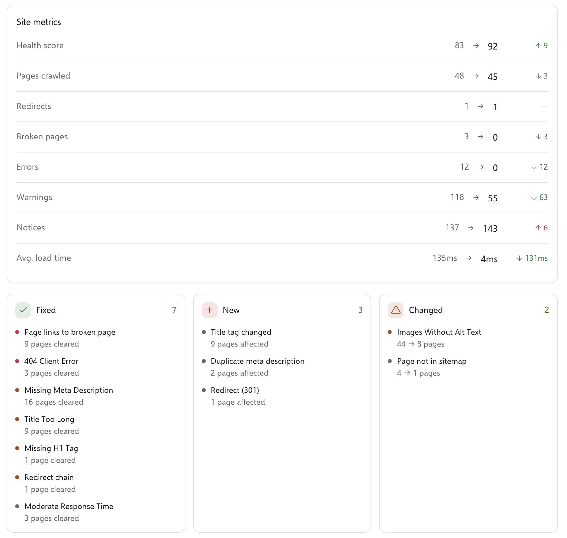
Task: Click the 'Site metrics' heading
Action: point(39,22)
